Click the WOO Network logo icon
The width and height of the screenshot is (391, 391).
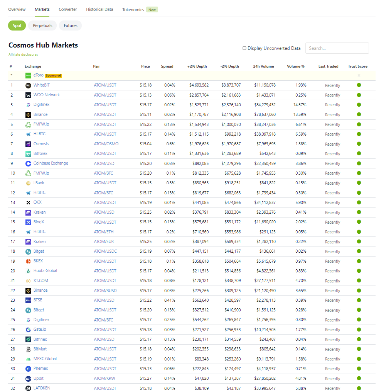click(x=28, y=95)
